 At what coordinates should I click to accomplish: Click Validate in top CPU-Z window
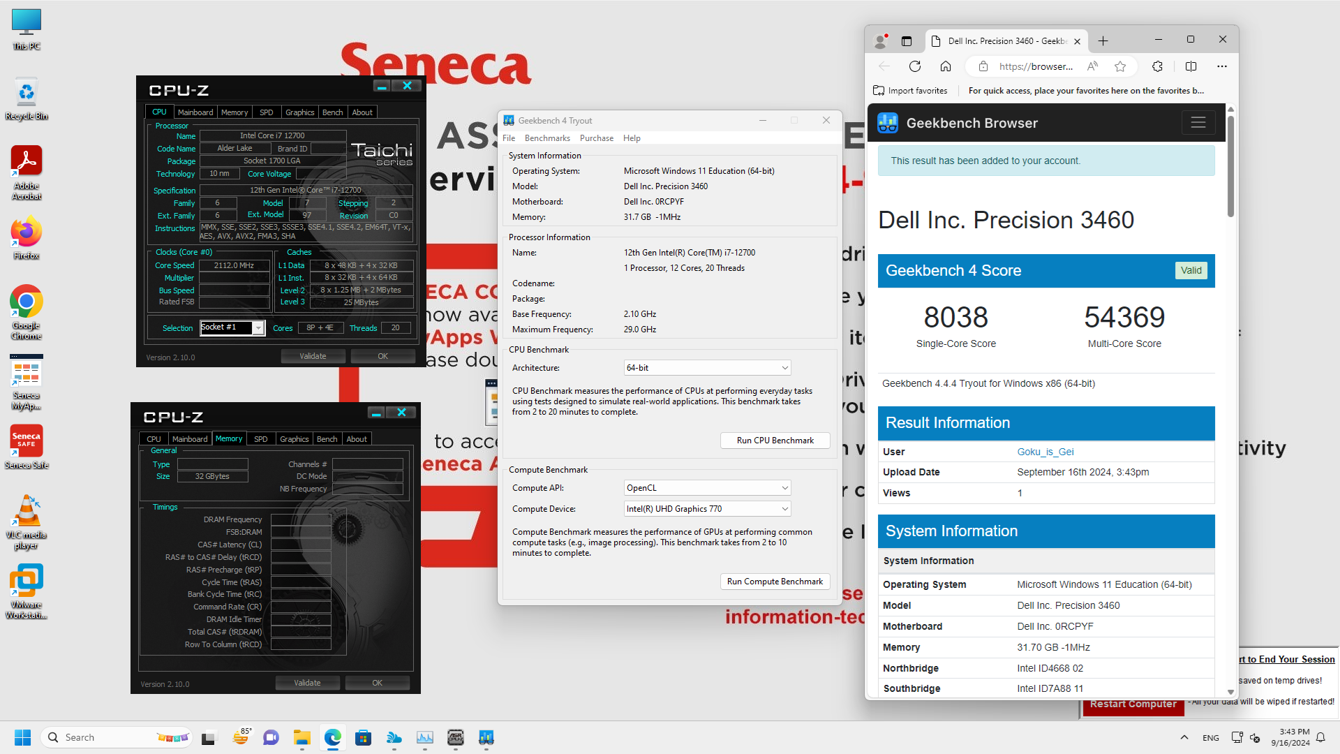pos(313,356)
